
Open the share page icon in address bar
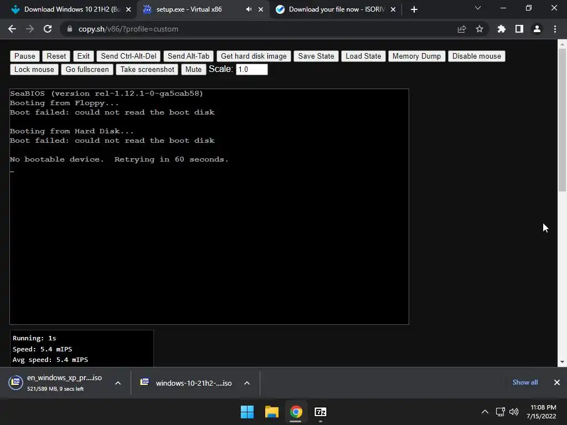[x=462, y=29]
